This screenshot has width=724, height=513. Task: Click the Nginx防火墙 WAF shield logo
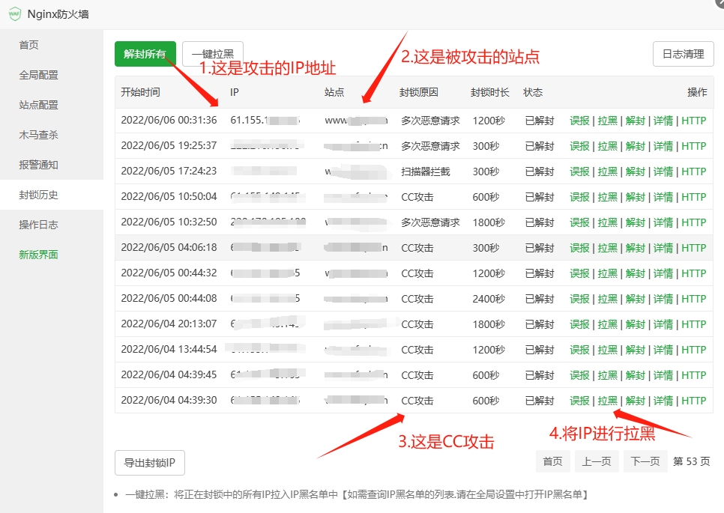click(x=15, y=13)
